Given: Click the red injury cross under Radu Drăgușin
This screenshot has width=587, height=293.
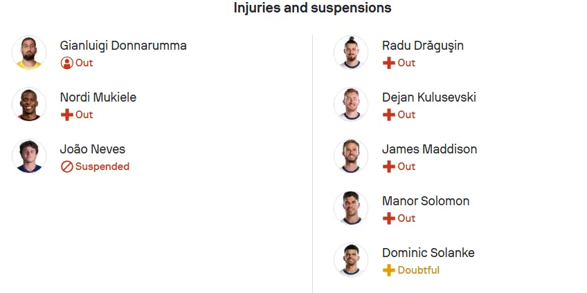Looking at the screenshot, I should pyautogui.click(x=389, y=63).
